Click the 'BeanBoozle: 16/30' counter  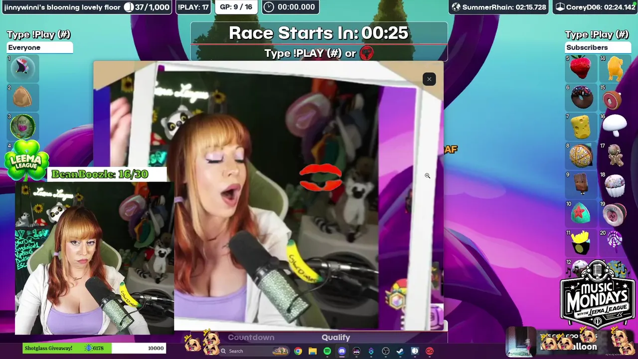(100, 174)
